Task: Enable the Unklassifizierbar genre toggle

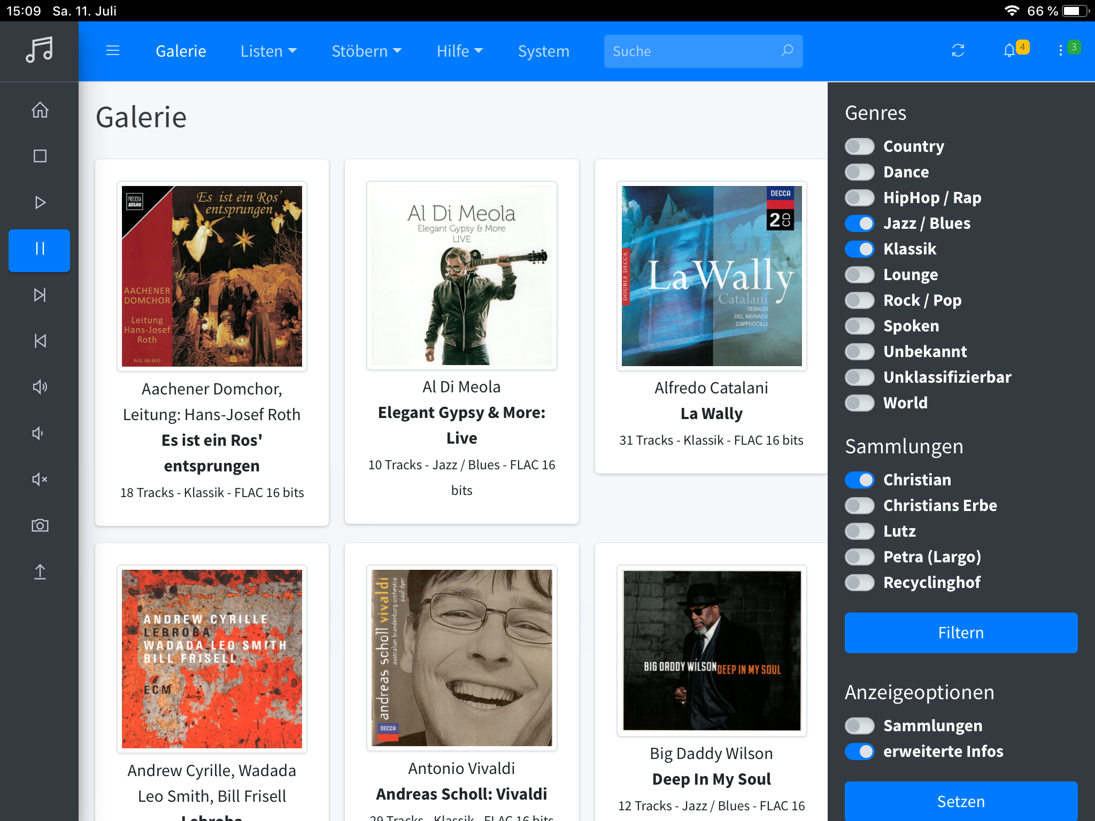Action: [860, 377]
